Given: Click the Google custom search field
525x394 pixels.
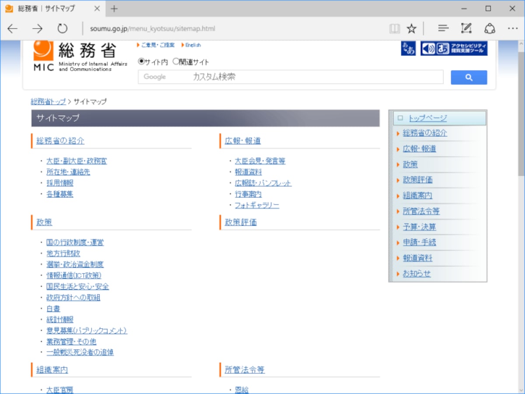Looking at the screenshot, I should pyautogui.click(x=290, y=77).
